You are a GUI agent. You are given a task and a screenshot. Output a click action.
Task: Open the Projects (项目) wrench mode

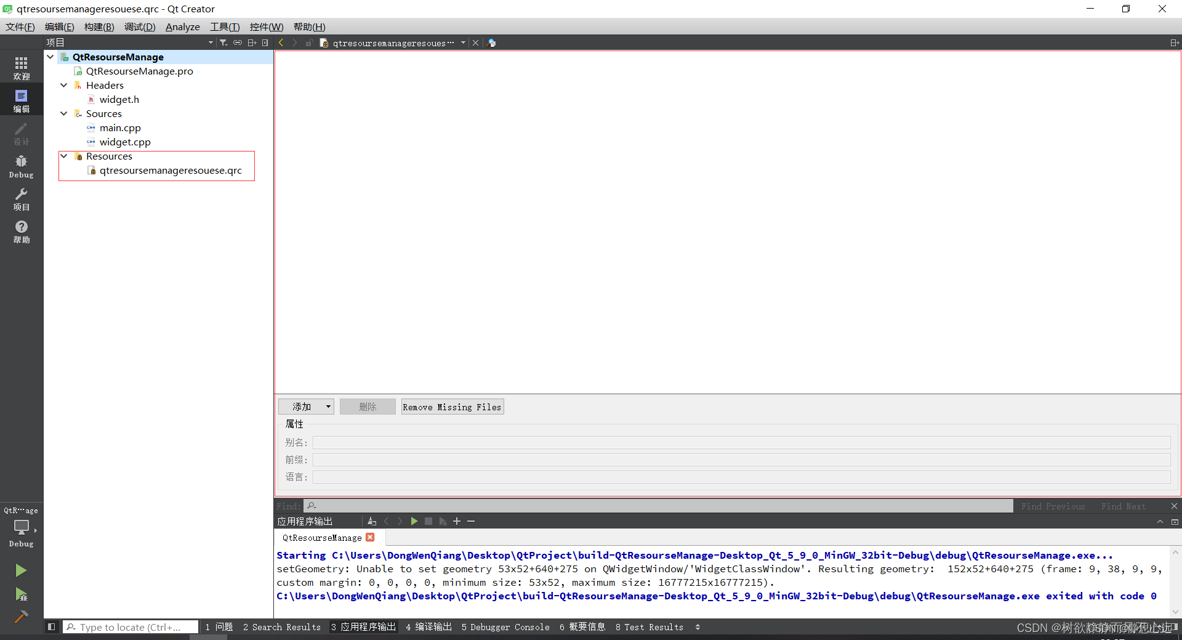click(x=21, y=199)
